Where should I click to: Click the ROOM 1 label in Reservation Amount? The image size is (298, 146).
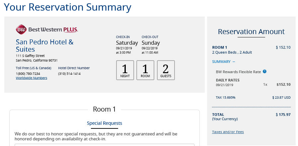click(x=219, y=47)
